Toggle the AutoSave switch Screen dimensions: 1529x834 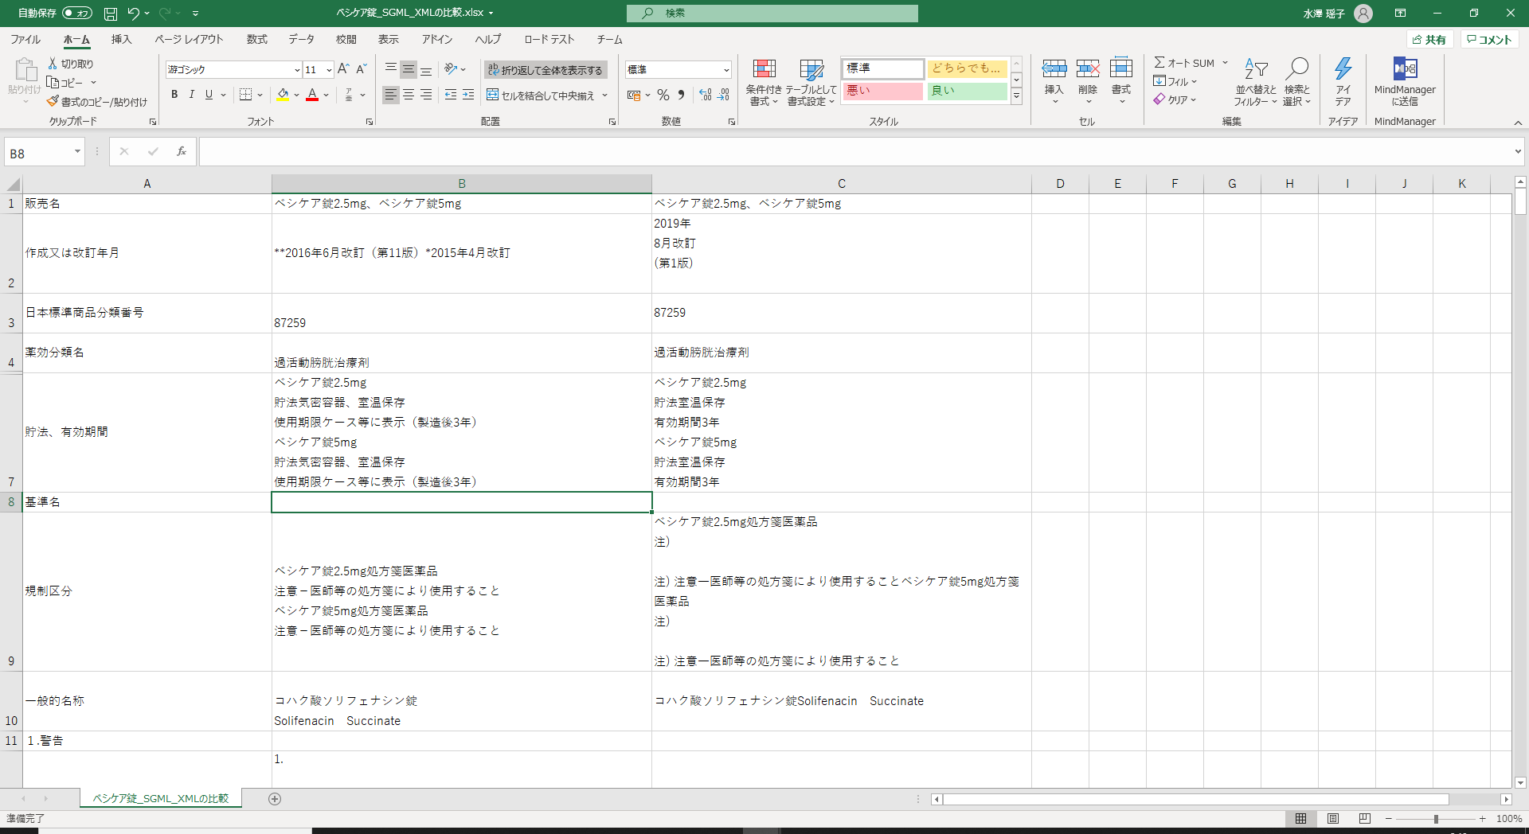click(x=77, y=14)
